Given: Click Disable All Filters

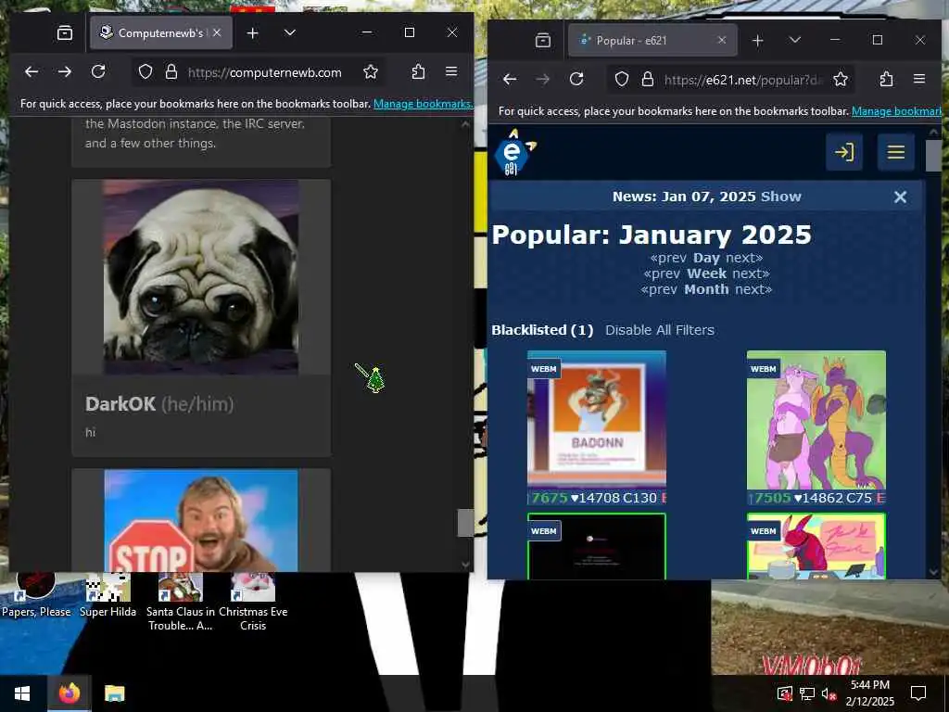Looking at the screenshot, I should point(660,330).
